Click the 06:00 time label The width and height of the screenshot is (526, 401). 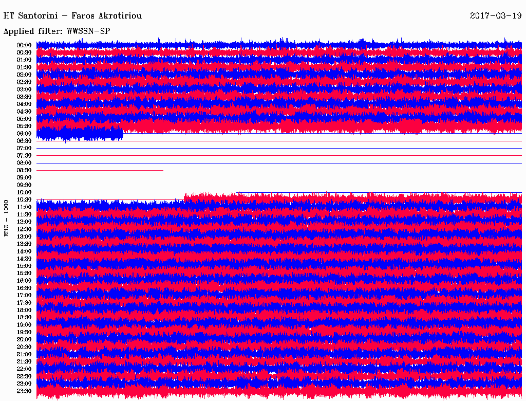(24, 134)
